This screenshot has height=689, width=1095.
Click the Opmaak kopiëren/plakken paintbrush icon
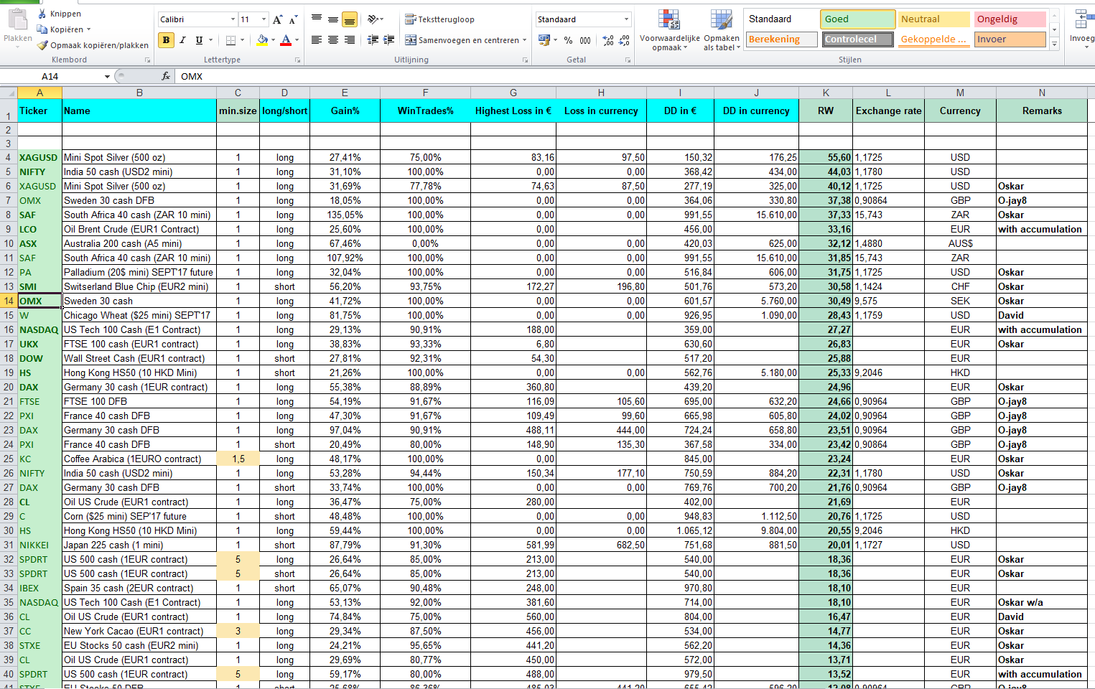42,45
